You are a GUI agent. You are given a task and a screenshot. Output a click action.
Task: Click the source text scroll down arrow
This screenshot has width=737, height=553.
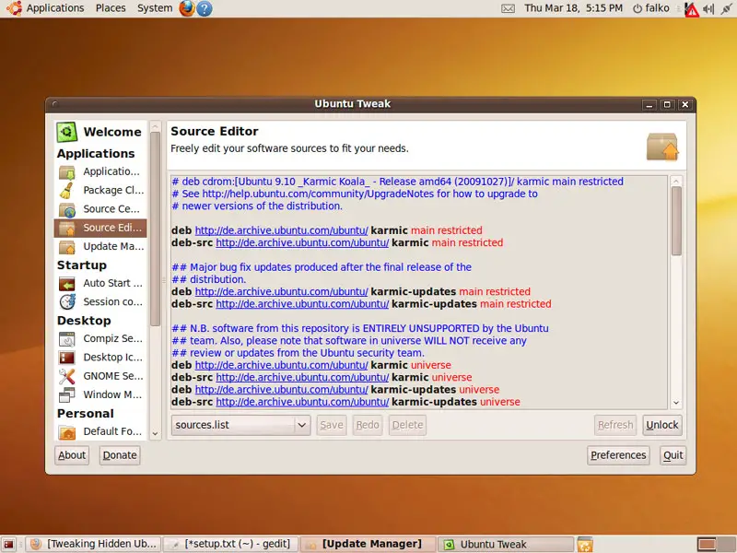point(676,403)
